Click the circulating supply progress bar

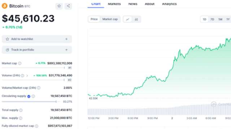click(x=31, y=102)
